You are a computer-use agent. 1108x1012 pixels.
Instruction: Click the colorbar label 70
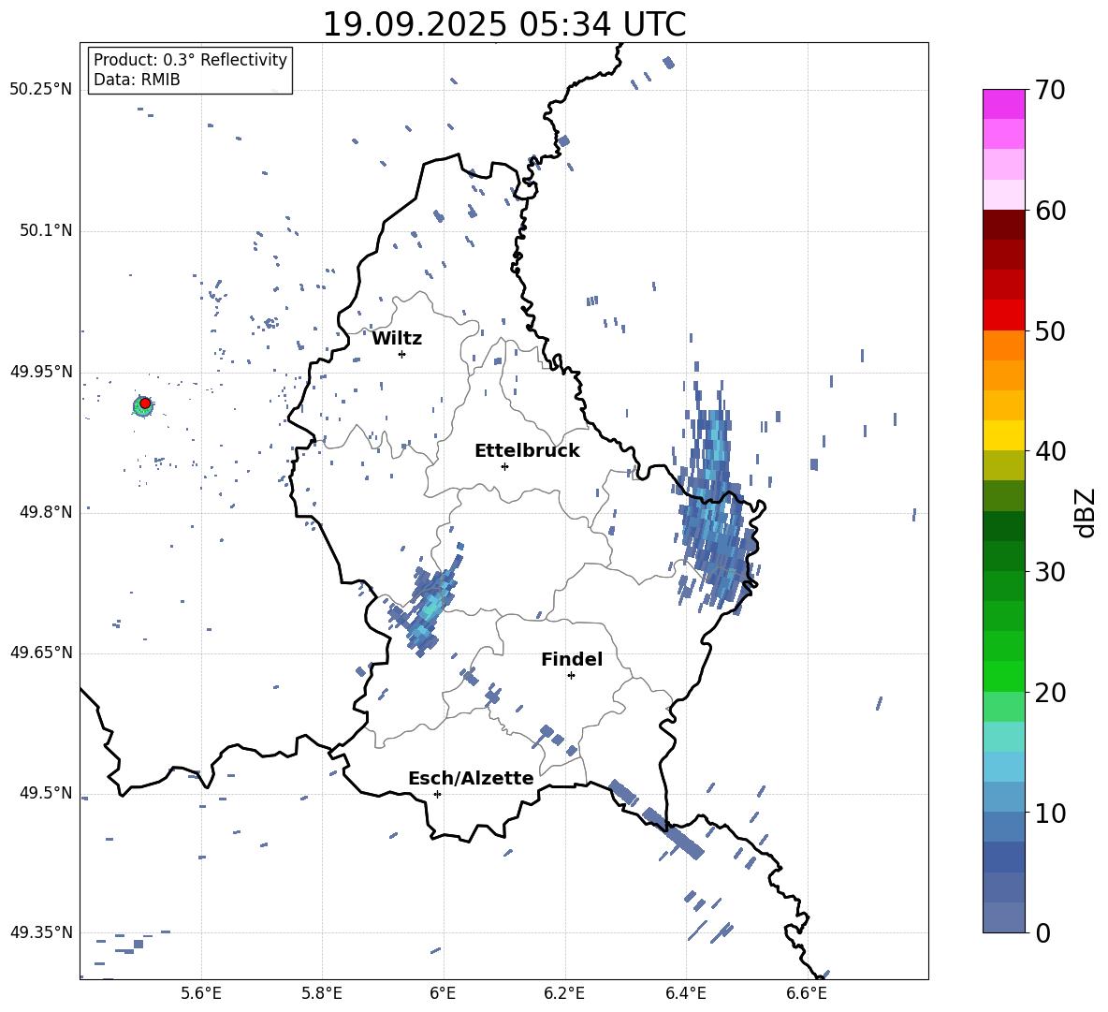point(1050,91)
